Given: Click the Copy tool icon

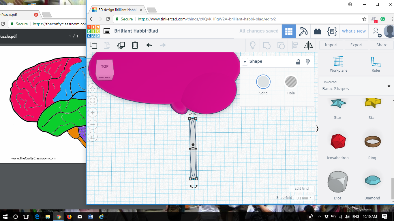Looking at the screenshot, I should tap(93, 45).
